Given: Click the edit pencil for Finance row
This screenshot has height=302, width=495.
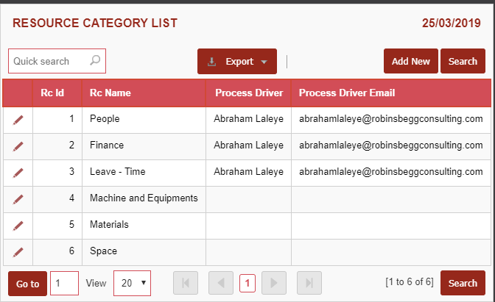Looking at the screenshot, I should click(x=18, y=146).
